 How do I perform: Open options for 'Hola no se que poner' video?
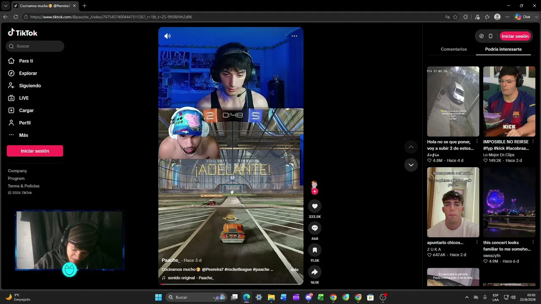point(477,141)
